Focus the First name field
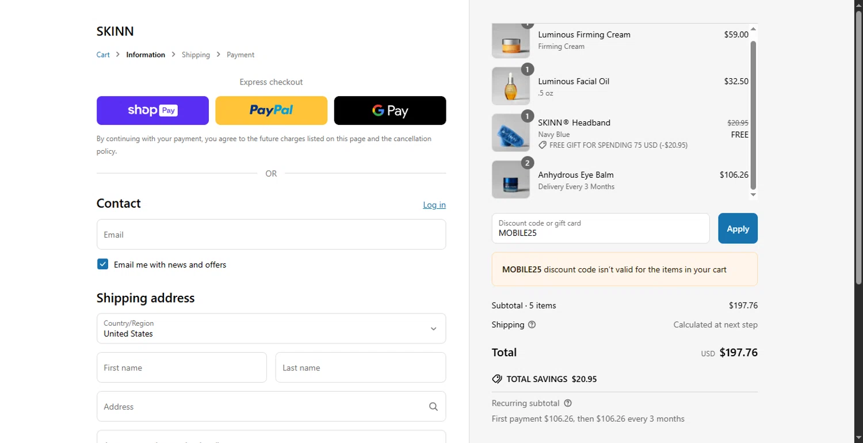Viewport: 863px width, 443px height. [182, 368]
